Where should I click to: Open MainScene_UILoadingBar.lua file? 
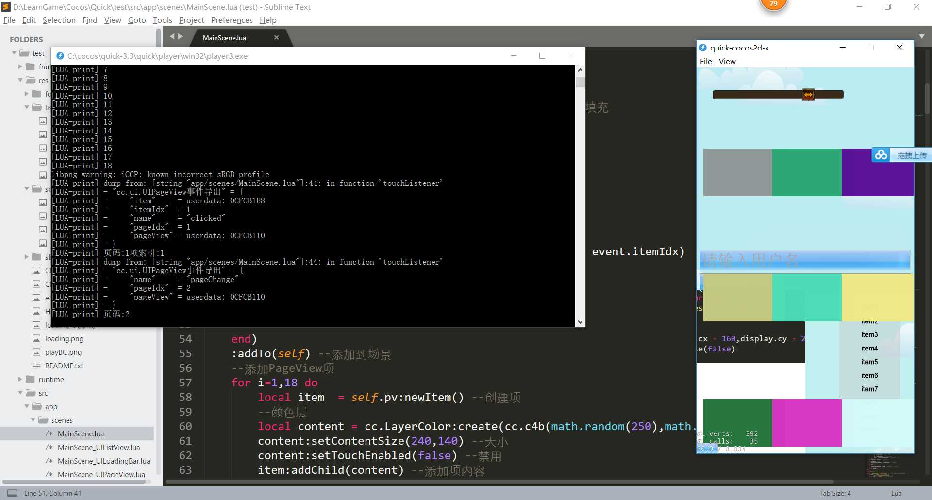(x=104, y=461)
